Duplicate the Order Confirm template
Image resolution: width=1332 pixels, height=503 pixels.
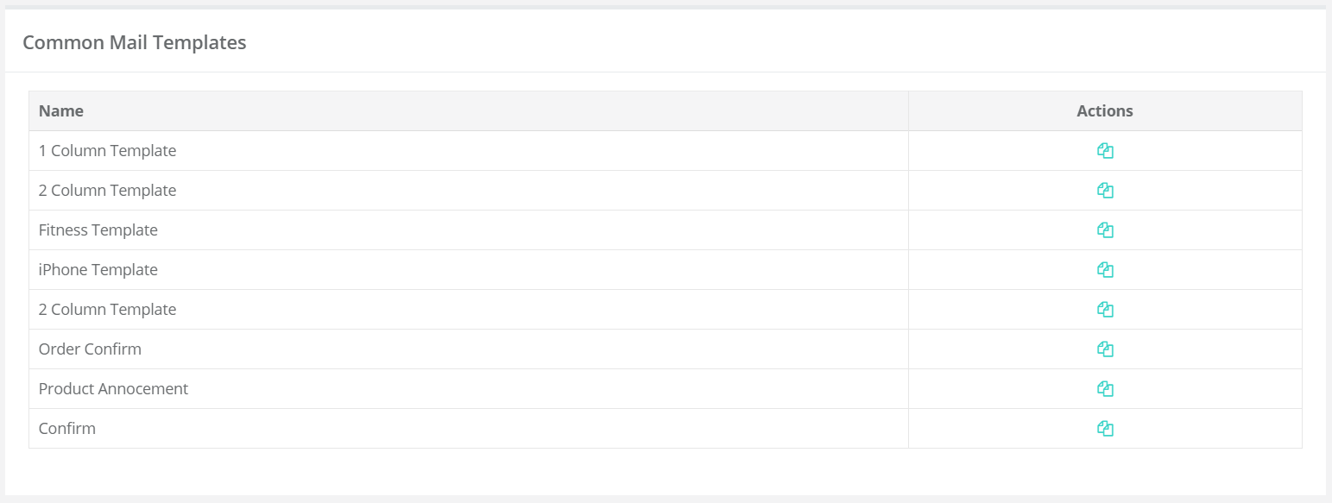pos(1105,349)
